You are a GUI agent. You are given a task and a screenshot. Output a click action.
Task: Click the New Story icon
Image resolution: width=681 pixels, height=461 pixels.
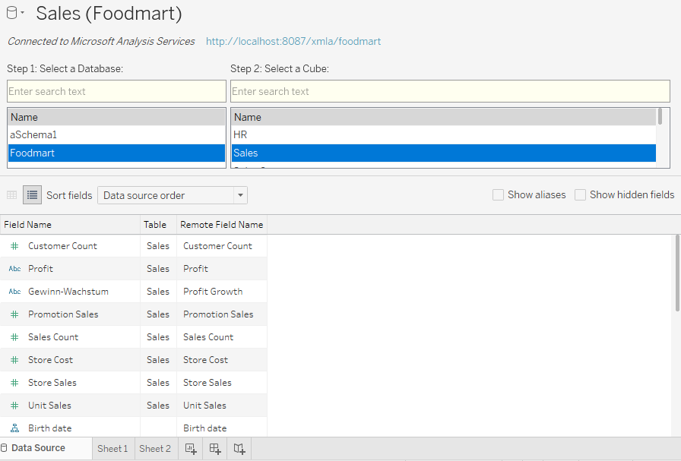(239, 448)
